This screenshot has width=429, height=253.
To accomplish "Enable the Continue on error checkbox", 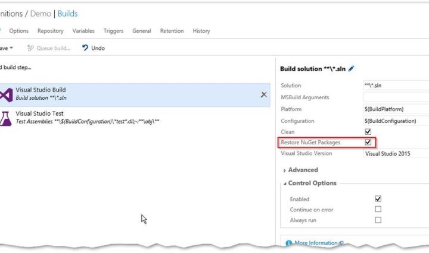I will click(378, 210).
